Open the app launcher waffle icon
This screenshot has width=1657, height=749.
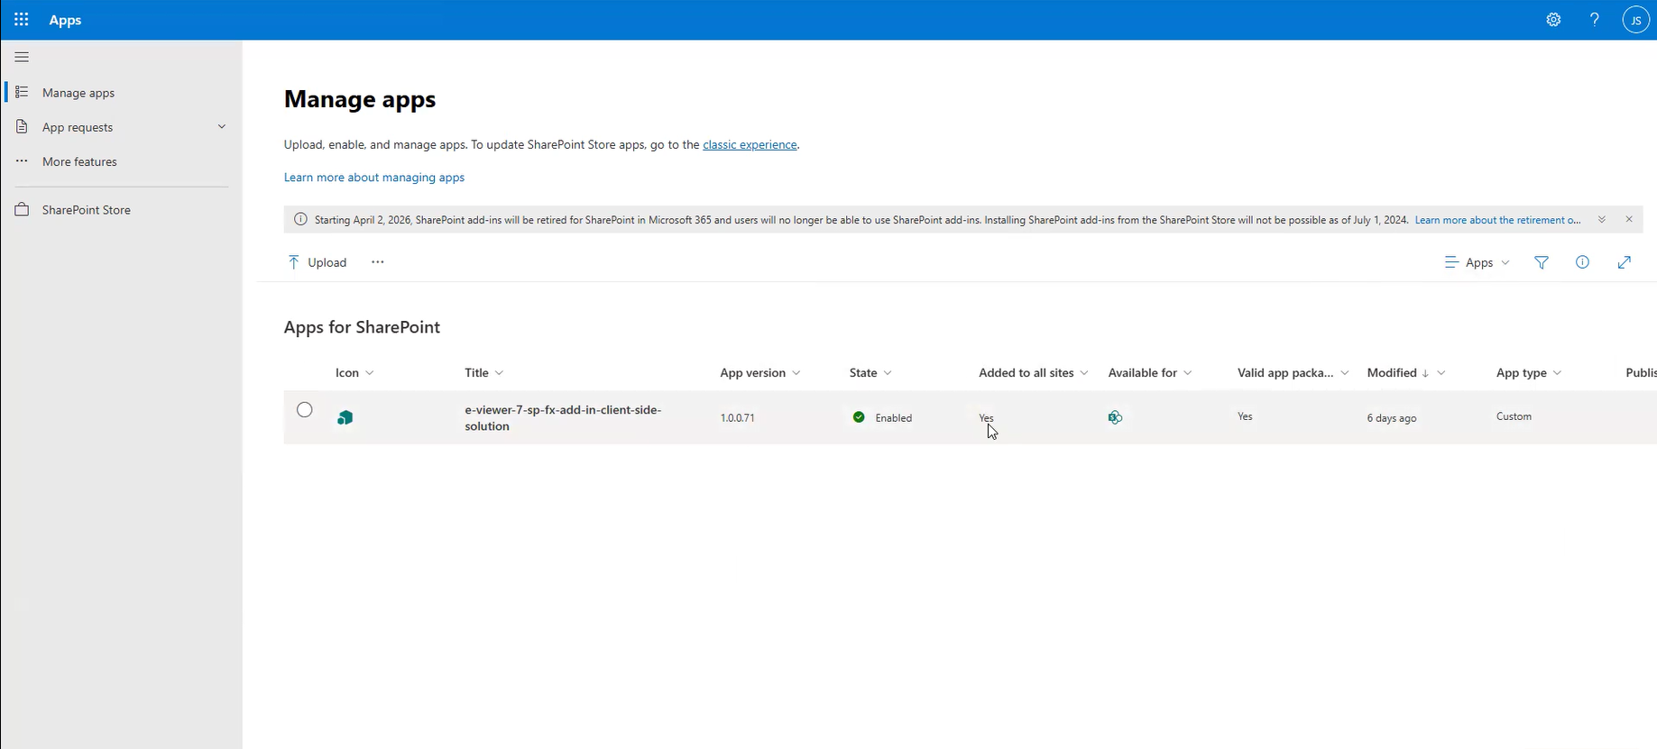(x=22, y=20)
